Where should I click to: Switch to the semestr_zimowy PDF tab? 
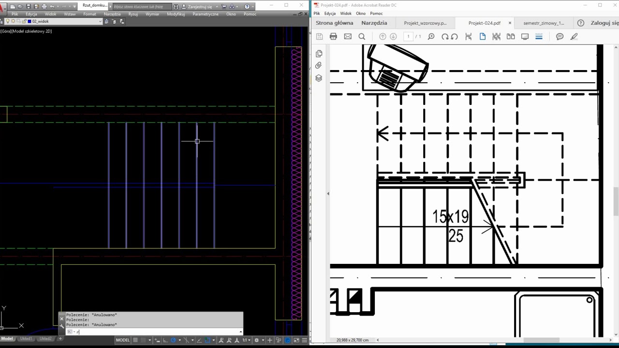click(x=544, y=23)
